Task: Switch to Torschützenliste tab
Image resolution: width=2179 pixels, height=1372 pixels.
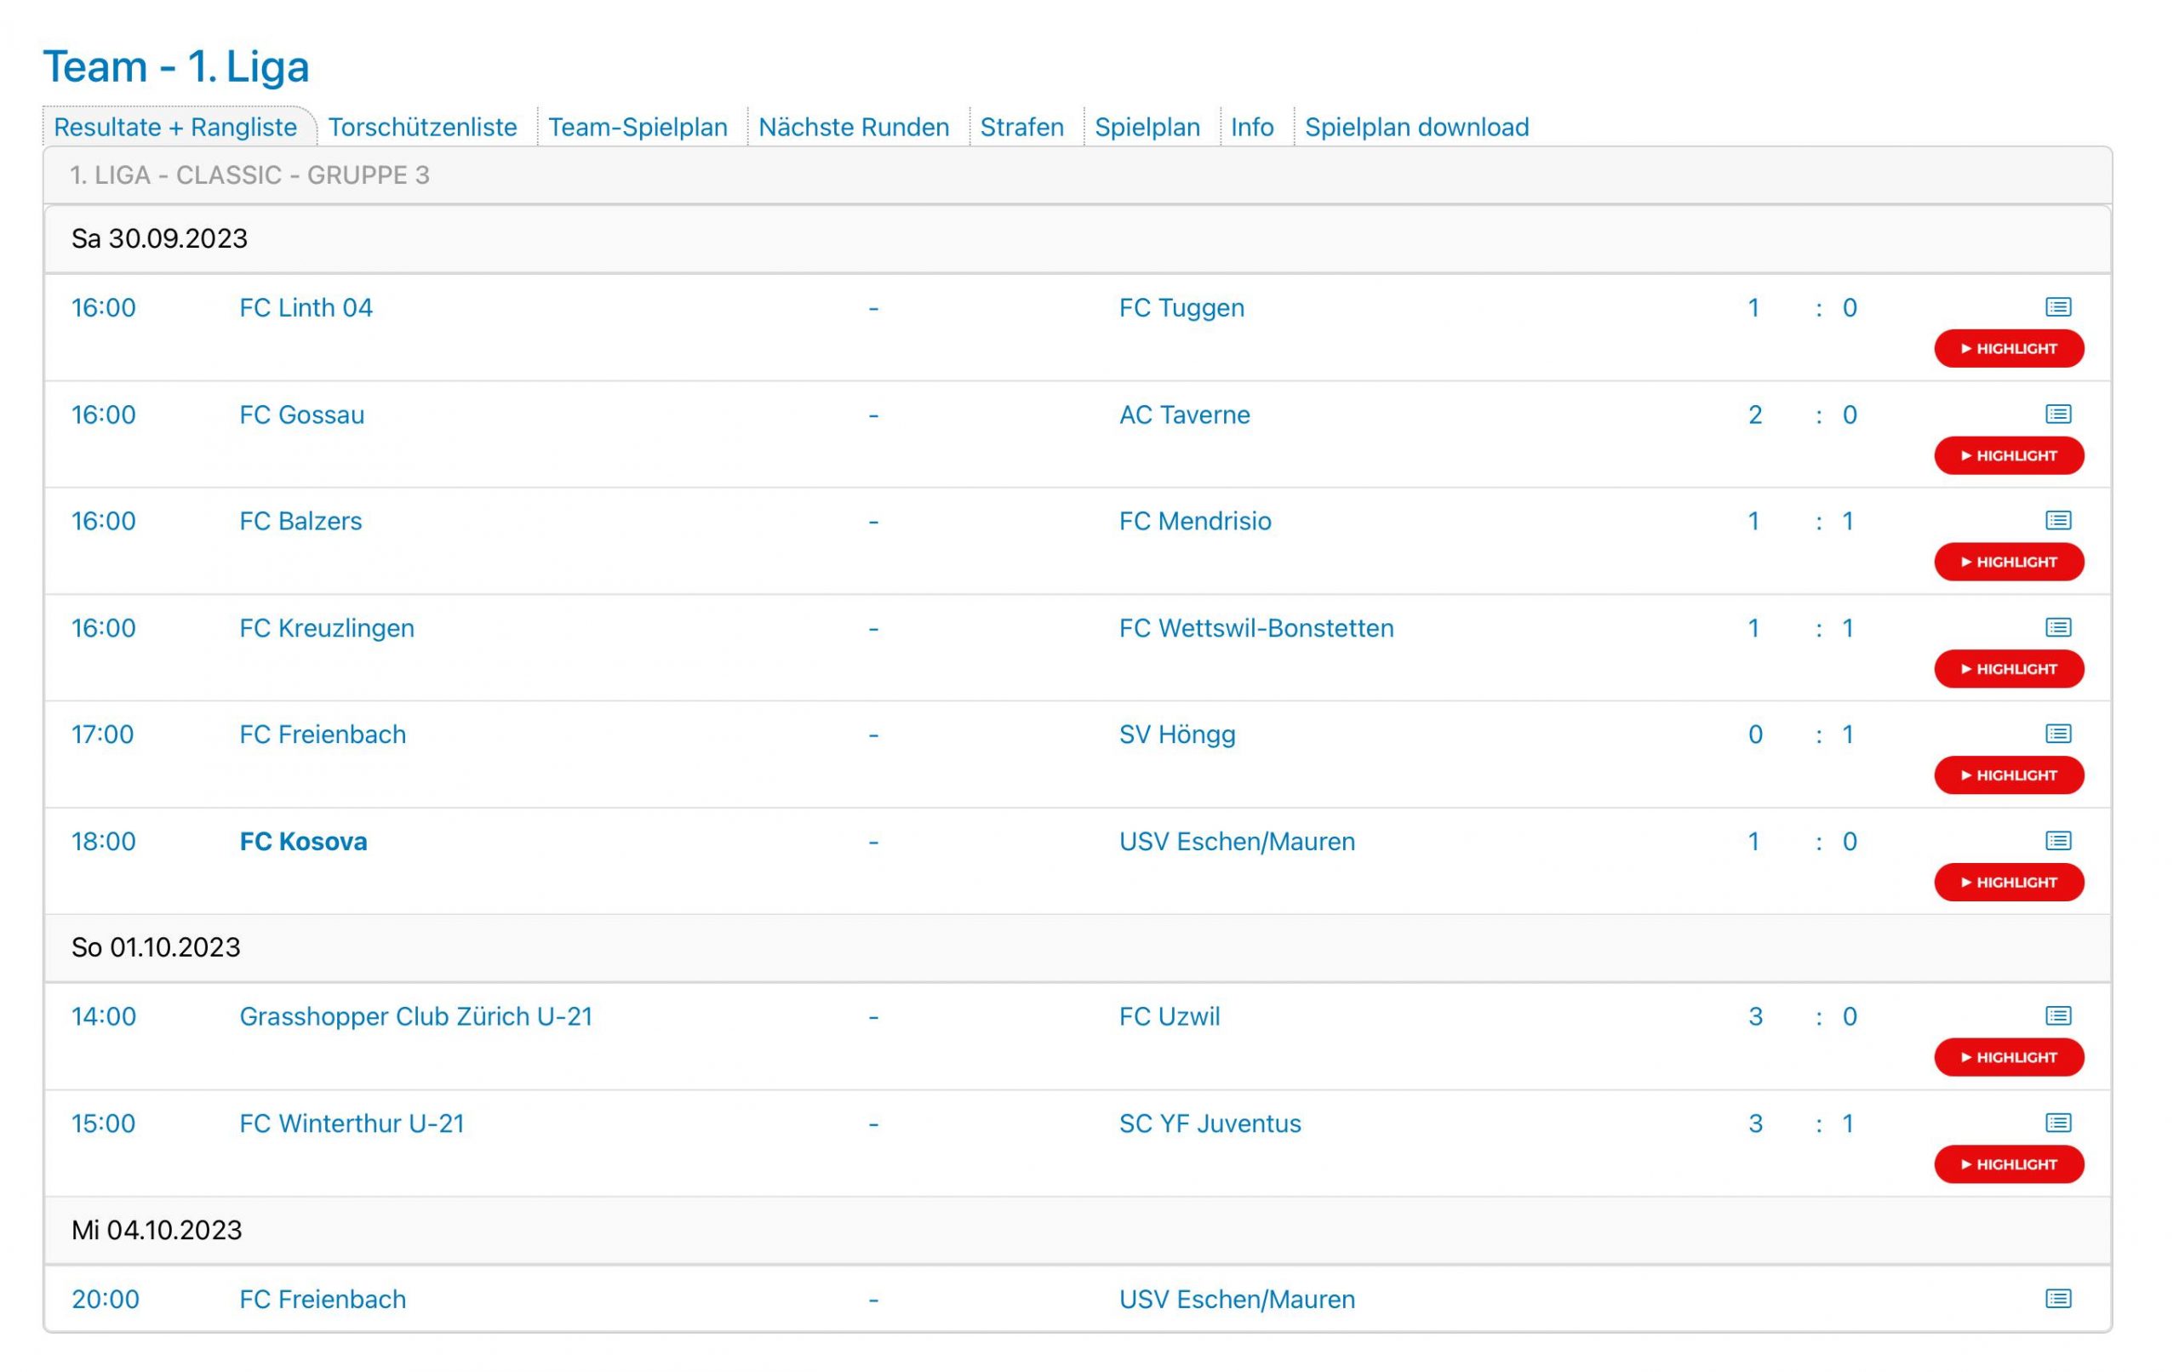Action: pos(421,127)
